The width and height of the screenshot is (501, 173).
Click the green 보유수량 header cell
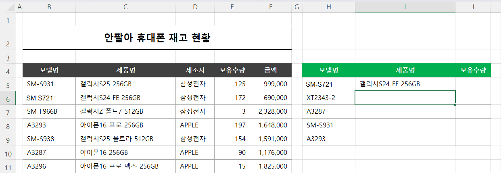pyautogui.click(x=473, y=70)
